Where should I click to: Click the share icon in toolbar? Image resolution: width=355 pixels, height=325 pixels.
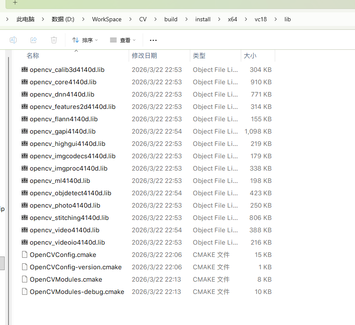pyautogui.click(x=34, y=40)
